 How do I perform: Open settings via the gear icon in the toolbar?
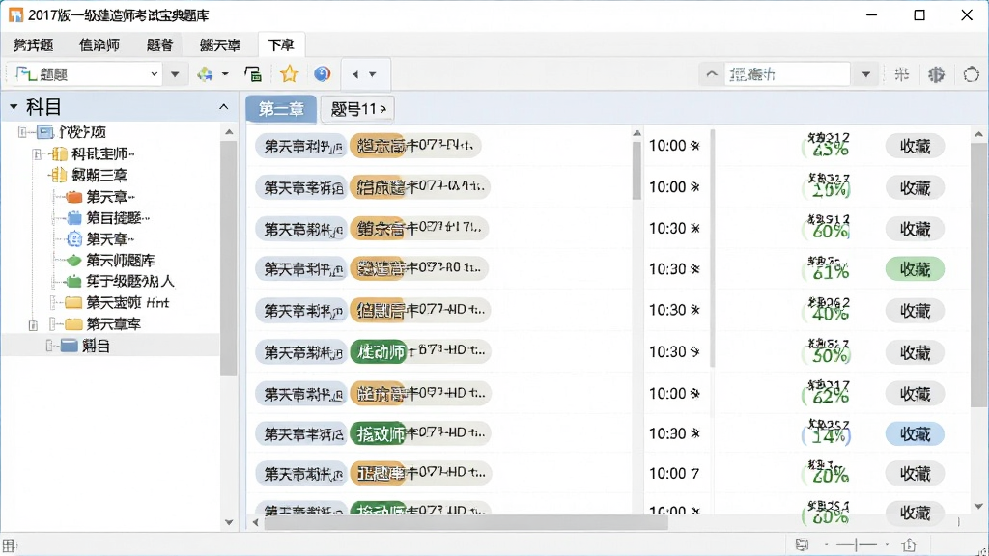click(937, 74)
